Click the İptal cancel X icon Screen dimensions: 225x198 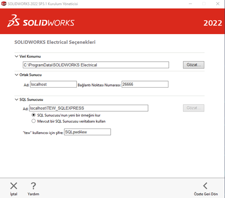pyautogui.click(x=13, y=186)
